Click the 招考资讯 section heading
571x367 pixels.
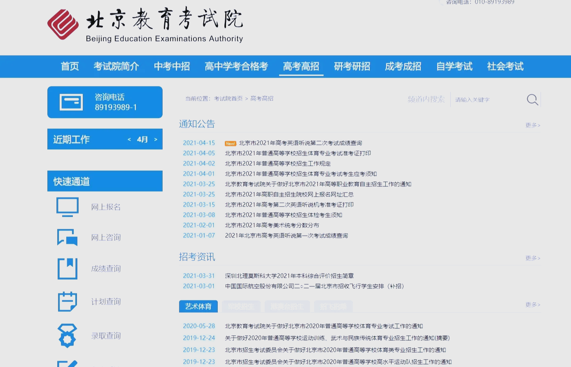point(197,257)
